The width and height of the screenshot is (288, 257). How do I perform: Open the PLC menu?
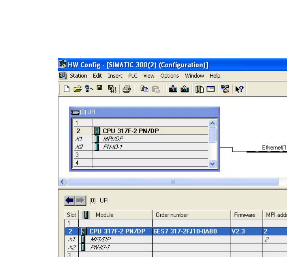pos(133,76)
